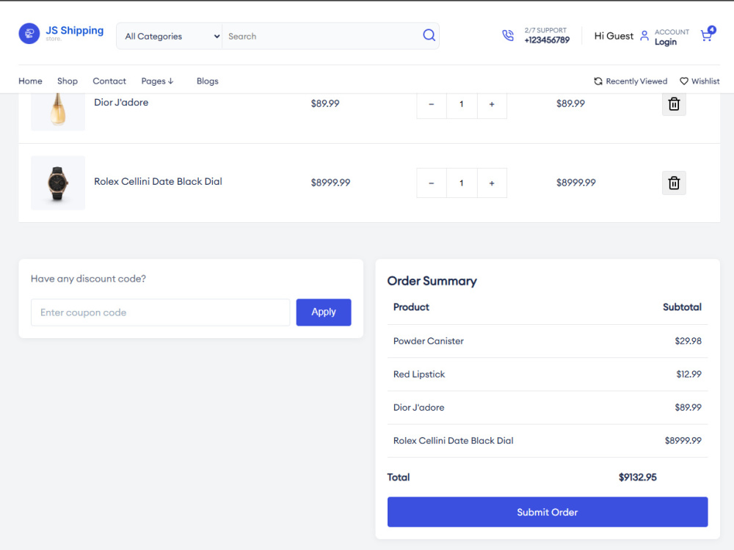Click the Recently Viewed refresh icon
The width and height of the screenshot is (734, 550).
pyautogui.click(x=598, y=81)
